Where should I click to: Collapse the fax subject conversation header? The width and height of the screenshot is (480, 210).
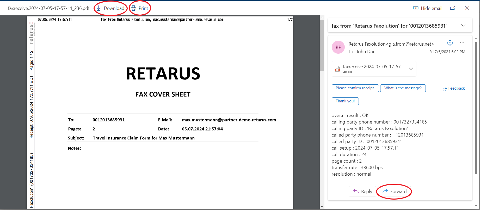[x=463, y=26]
